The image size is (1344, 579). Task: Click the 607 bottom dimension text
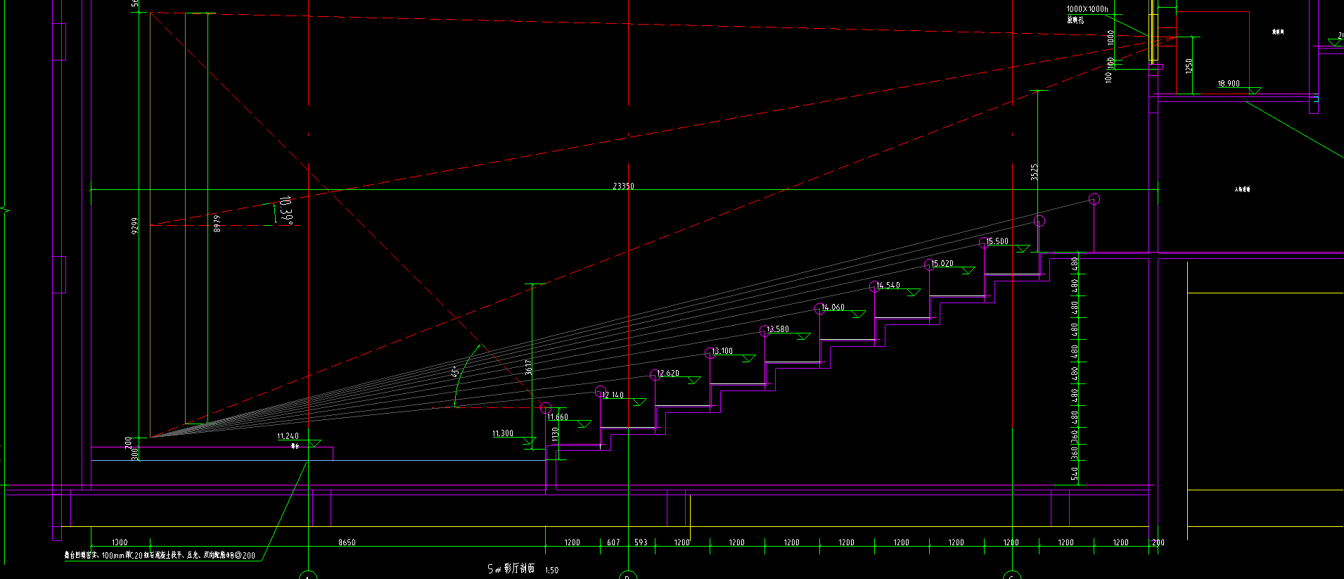[x=613, y=542]
